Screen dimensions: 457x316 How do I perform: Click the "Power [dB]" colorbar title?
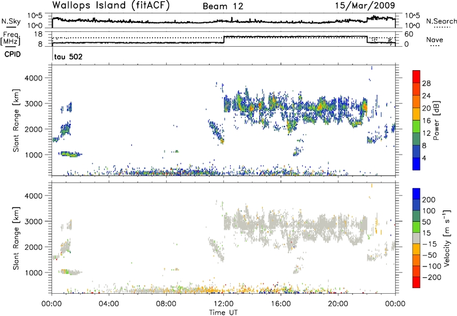click(x=436, y=120)
